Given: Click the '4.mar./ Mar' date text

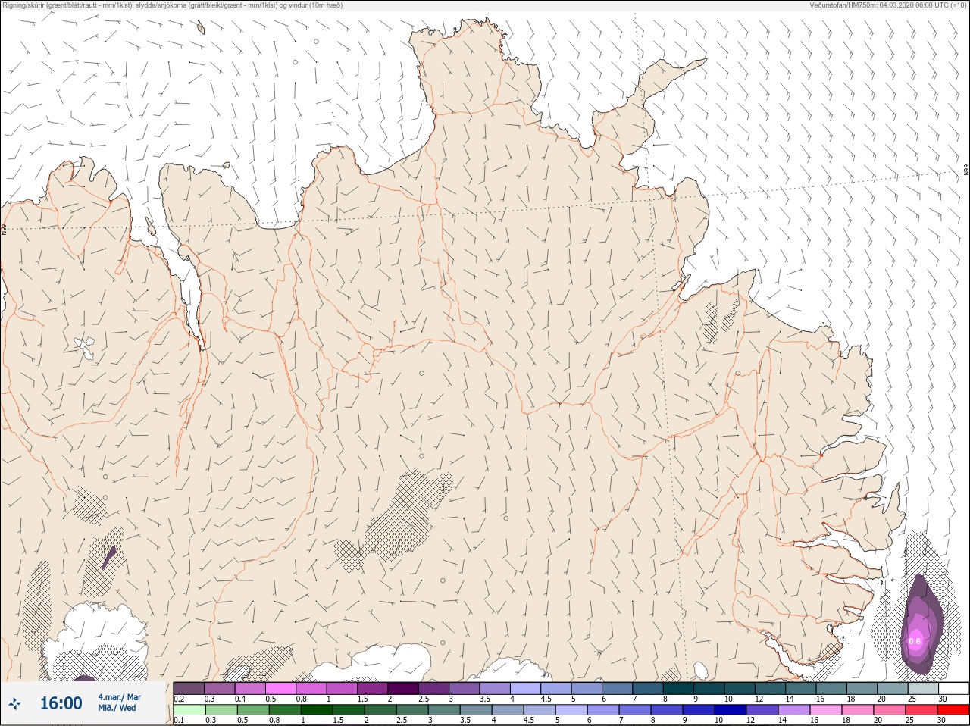Looking at the screenshot, I should coord(119,697).
